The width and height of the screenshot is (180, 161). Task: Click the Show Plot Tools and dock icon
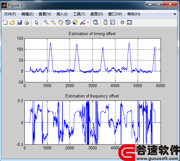pos(130,22)
